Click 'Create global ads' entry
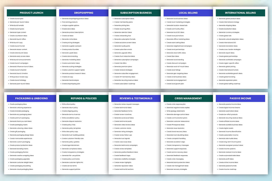Screen dimensions: 272x181 (225, 36)
